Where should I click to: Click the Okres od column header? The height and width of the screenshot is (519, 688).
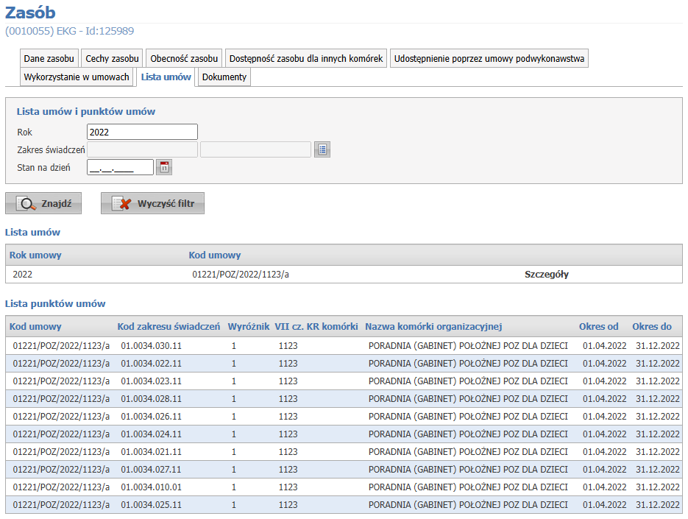[x=598, y=326]
